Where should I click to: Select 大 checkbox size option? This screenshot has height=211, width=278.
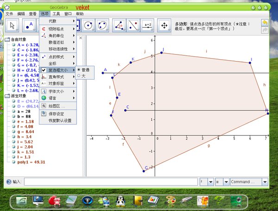click(x=83, y=75)
